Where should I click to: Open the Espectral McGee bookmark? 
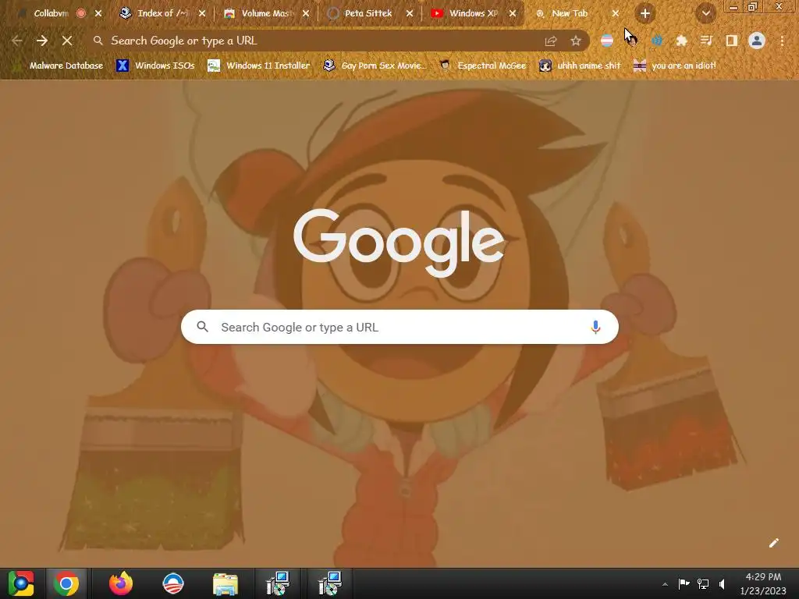[482, 66]
